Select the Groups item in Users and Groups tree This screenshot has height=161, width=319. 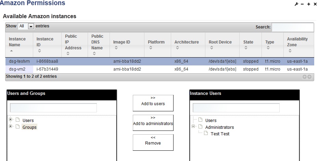(29, 127)
